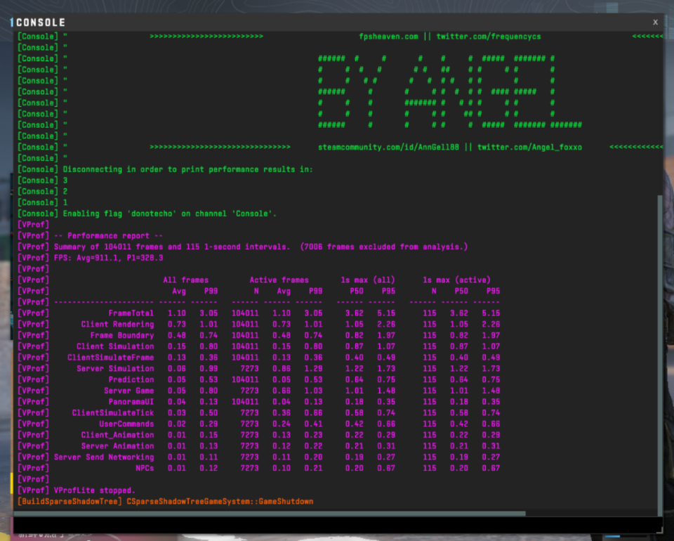This screenshot has width=674, height=541.
Task: Click the countdown line showing '3'
Action: [65, 181]
